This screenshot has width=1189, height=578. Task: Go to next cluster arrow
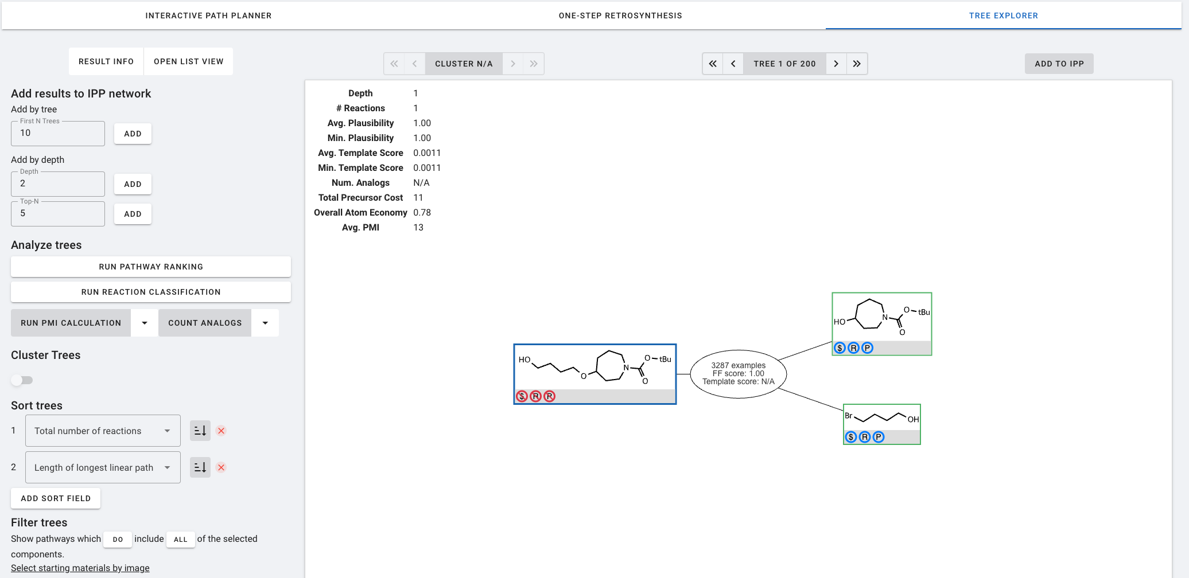(513, 64)
